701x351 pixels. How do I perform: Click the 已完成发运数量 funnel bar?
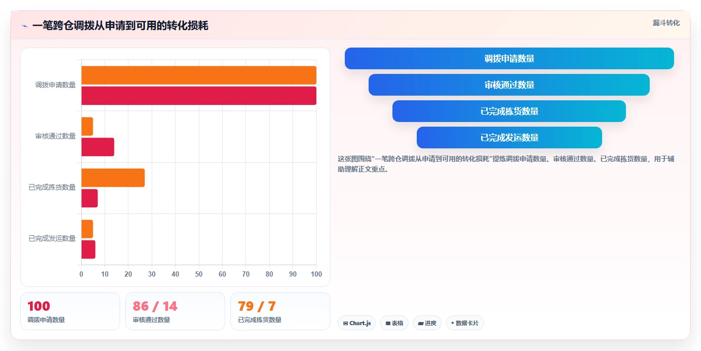pyautogui.click(x=509, y=138)
